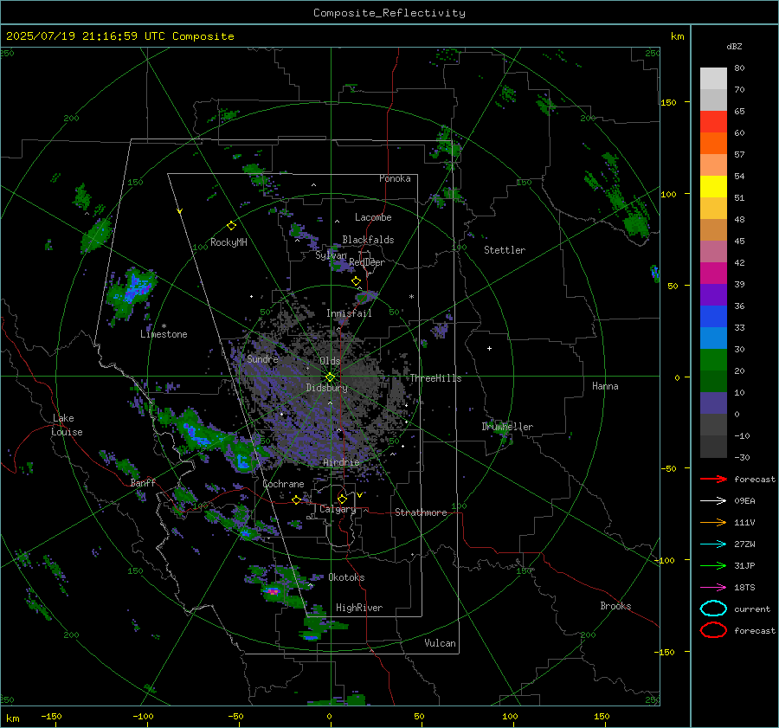Screen dimensions: 779x728
Task: Click the Sundre city label
Action: [263, 359]
